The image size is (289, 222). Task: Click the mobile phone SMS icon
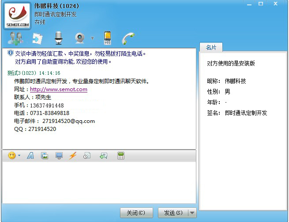click(x=107, y=38)
